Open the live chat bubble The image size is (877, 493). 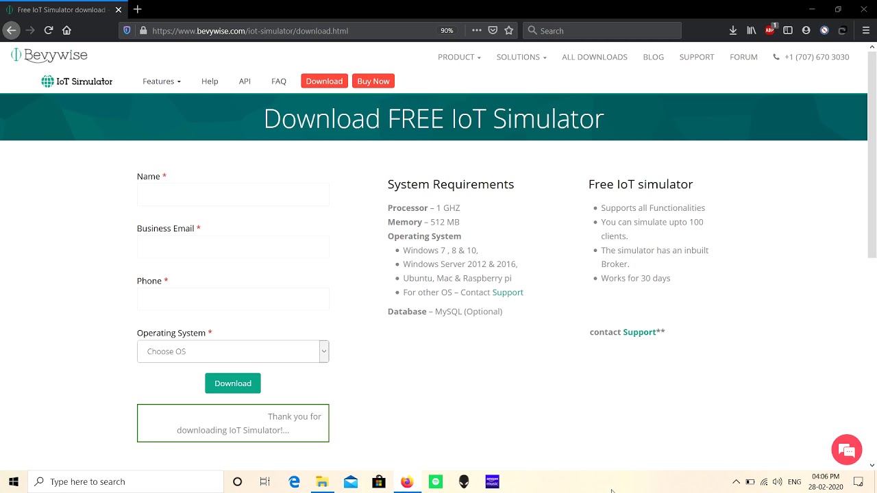point(846,450)
